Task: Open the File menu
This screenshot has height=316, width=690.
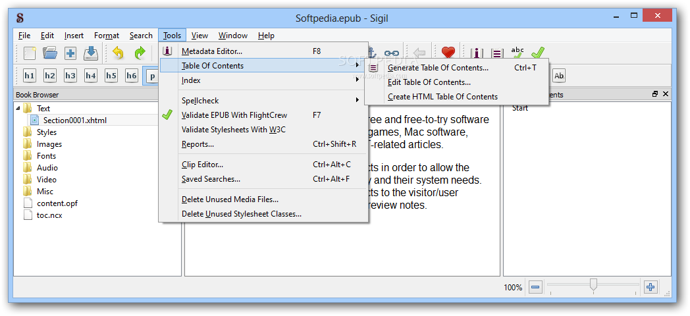Action: pyautogui.click(x=24, y=35)
